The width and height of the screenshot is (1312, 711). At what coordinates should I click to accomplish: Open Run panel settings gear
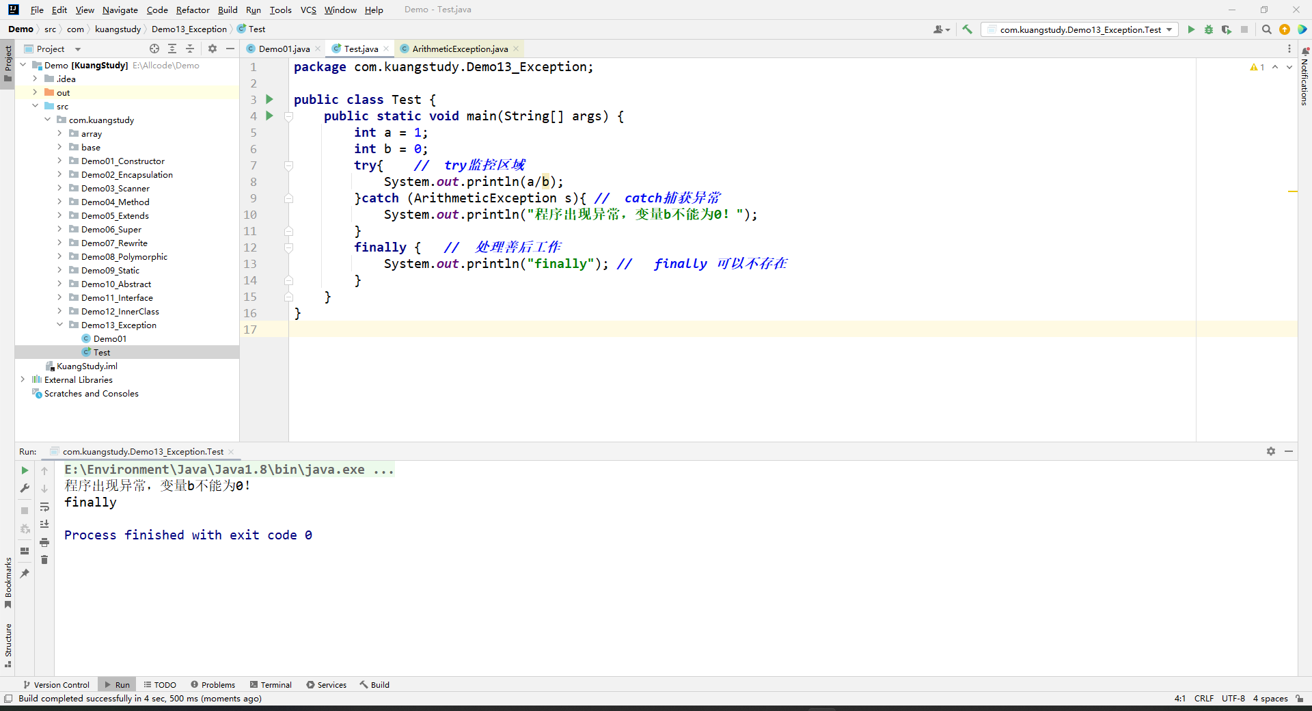coord(1271,451)
